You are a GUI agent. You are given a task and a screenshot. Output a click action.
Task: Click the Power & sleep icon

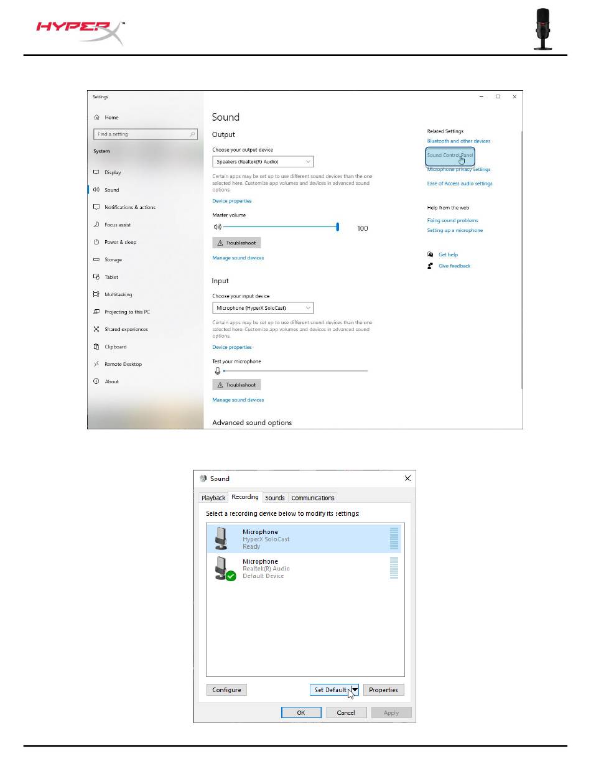pyautogui.click(x=96, y=242)
